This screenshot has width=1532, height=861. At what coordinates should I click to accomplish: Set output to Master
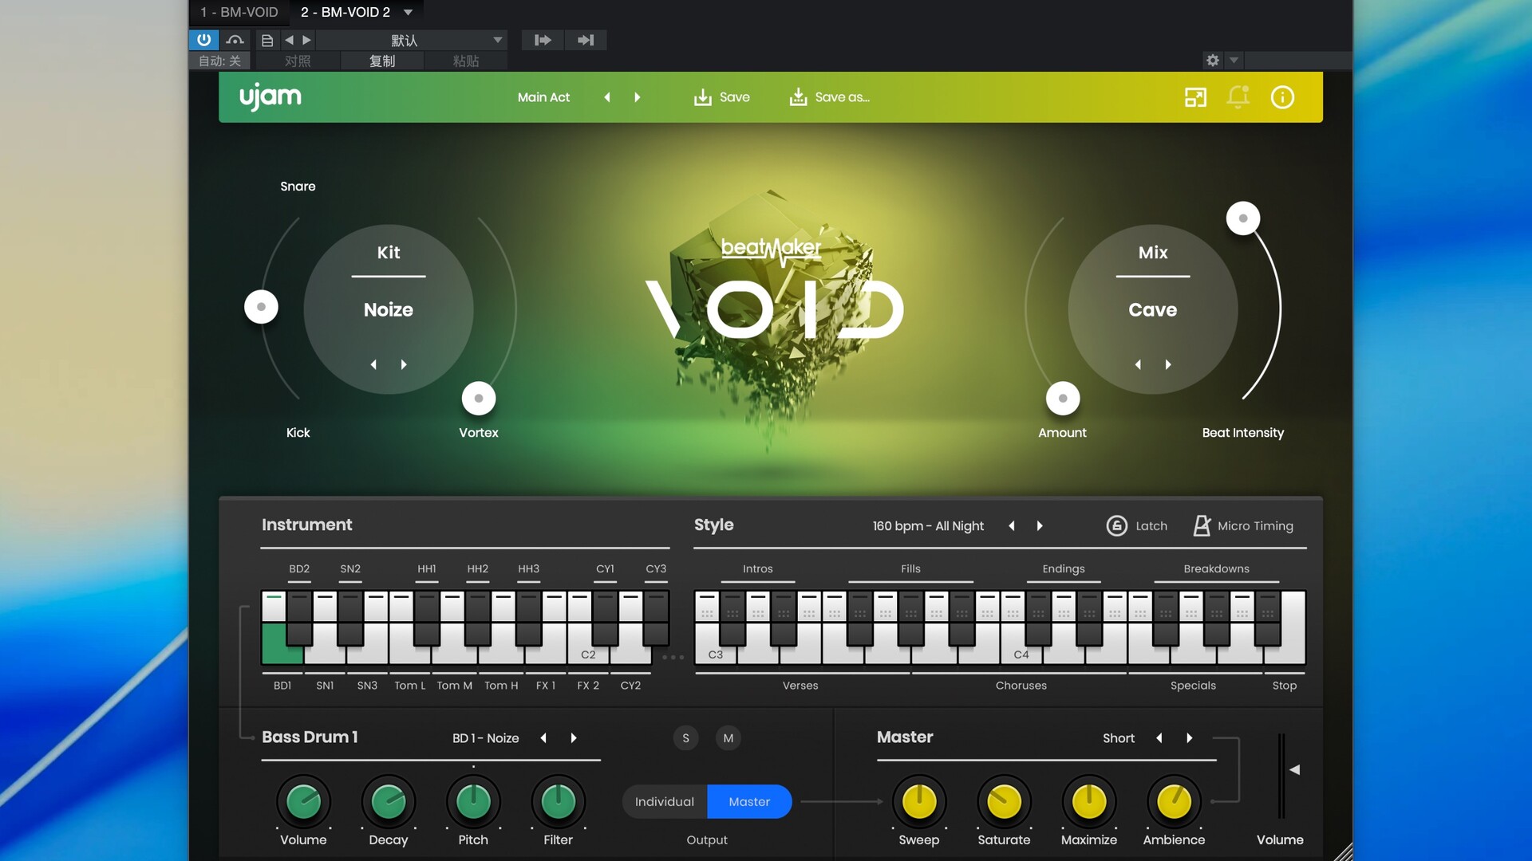[749, 802]
